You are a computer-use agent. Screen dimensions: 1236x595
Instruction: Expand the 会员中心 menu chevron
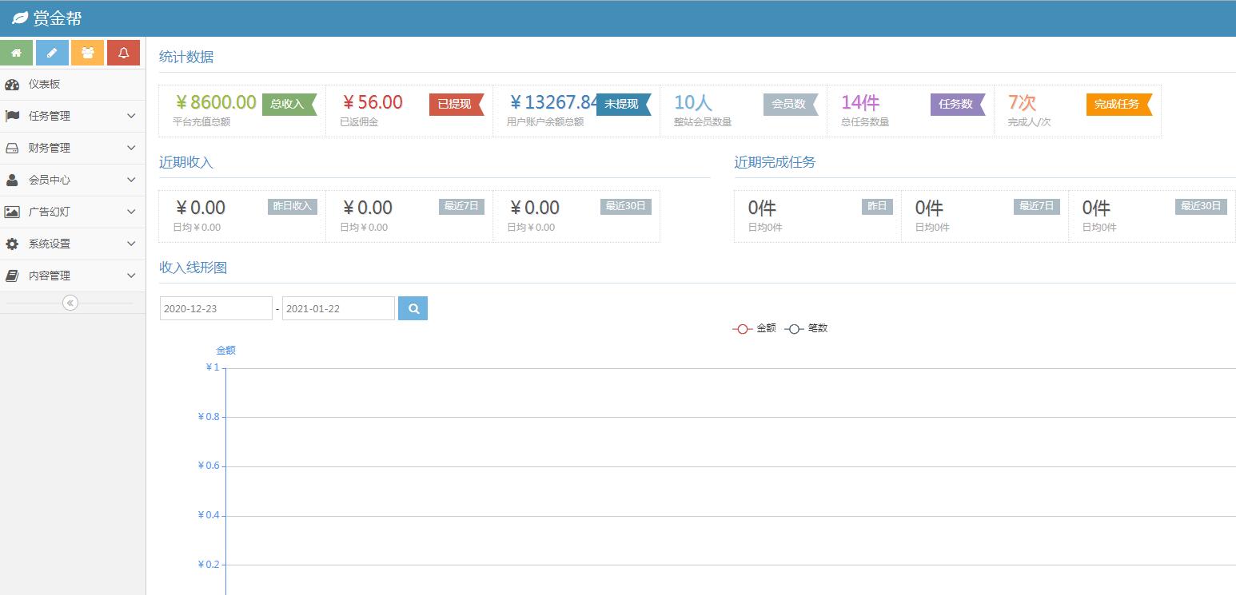132,180
